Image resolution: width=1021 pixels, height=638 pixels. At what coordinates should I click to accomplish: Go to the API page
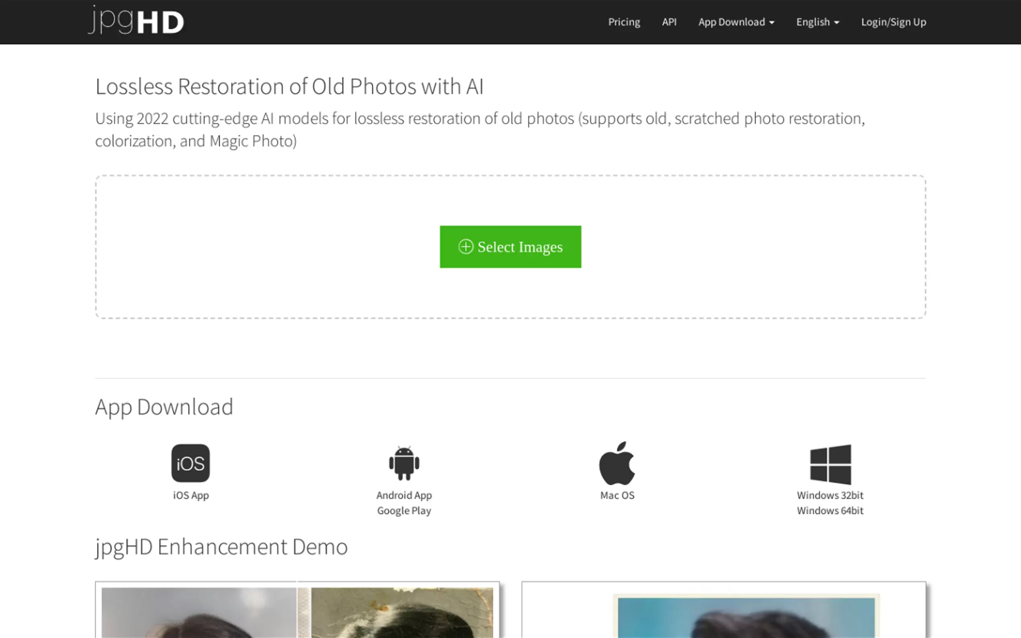(x=668, y=22)
